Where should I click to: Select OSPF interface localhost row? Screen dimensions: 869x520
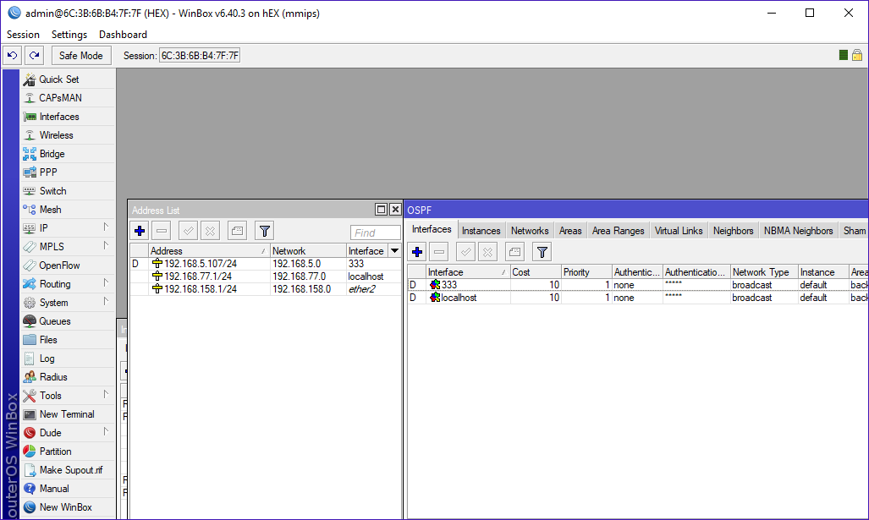coord(638,298)
